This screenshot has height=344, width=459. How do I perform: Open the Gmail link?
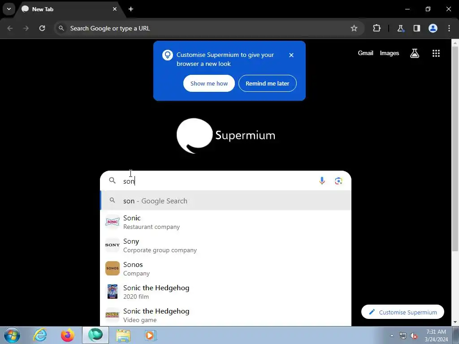point(366,53)
